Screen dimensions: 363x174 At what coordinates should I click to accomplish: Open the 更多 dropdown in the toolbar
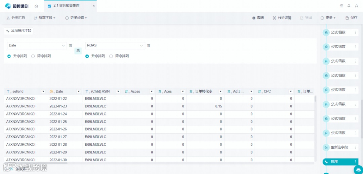[x=328, y=18]
